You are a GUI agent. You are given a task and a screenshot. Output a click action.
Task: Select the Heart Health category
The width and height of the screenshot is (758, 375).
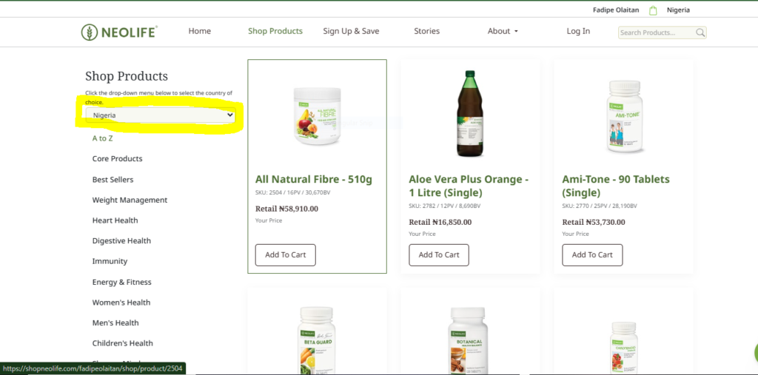(115, 220)
